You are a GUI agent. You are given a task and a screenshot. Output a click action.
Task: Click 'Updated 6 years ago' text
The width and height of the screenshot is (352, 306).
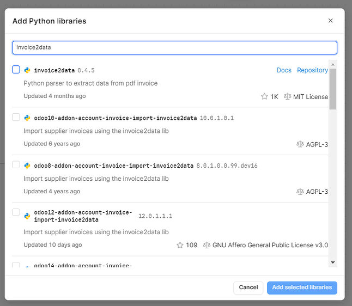pos(52,144)
